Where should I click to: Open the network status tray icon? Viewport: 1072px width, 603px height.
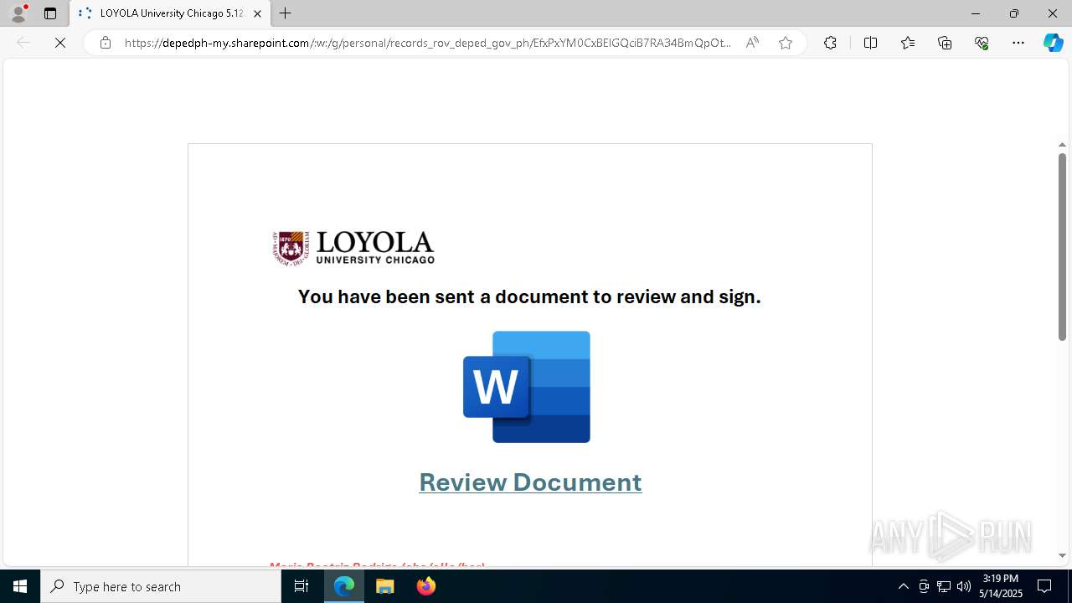(944, 586)
